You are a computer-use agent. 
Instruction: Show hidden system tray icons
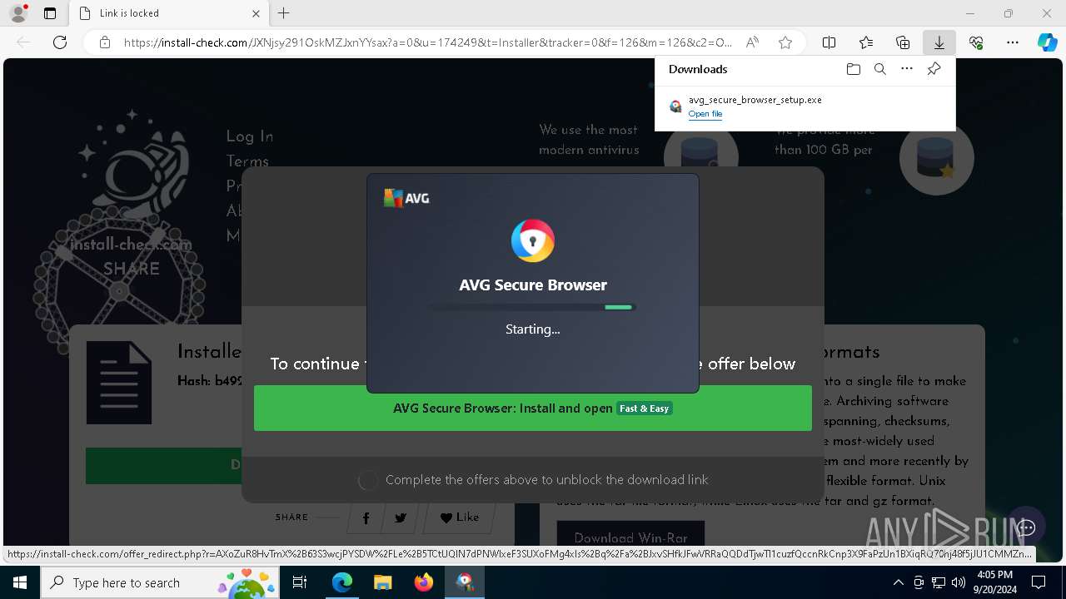tap(898, 582)
